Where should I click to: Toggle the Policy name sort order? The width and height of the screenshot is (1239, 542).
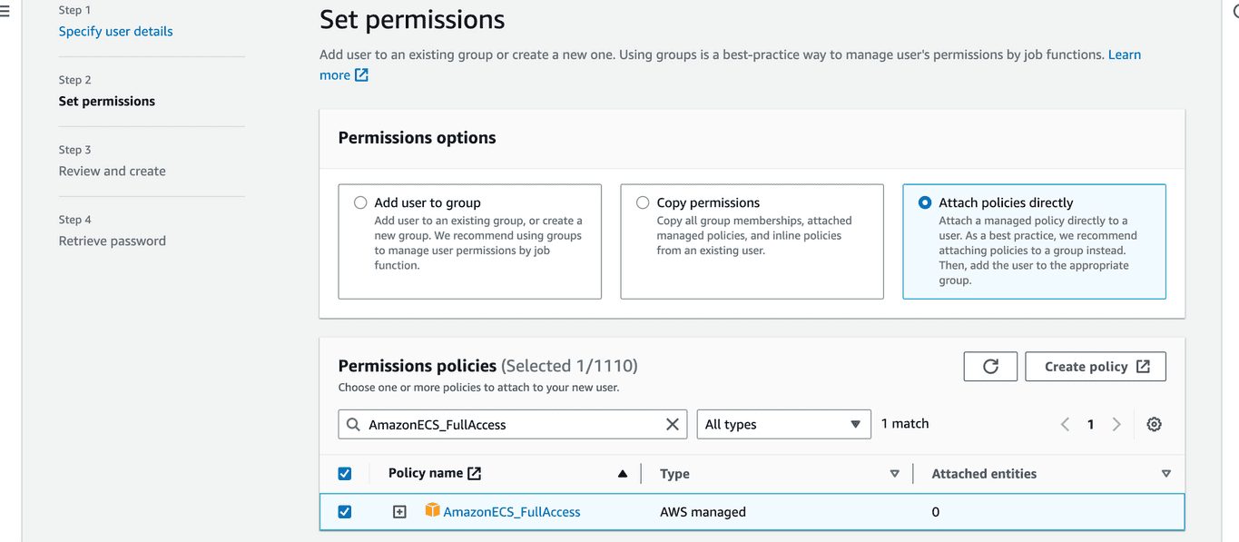622,473
